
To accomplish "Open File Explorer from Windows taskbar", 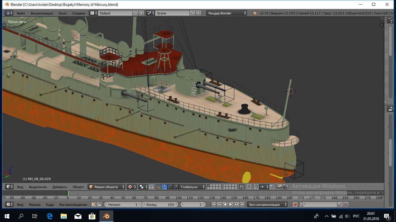I will click(x=63, y=216).
